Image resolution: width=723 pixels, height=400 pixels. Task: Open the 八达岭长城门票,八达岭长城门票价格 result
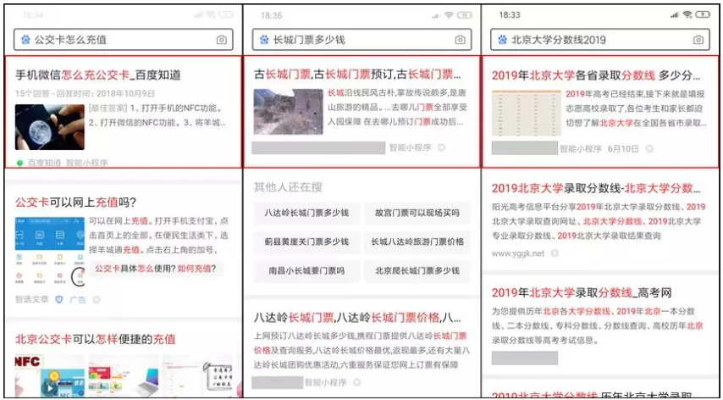[x=357, y=318]
